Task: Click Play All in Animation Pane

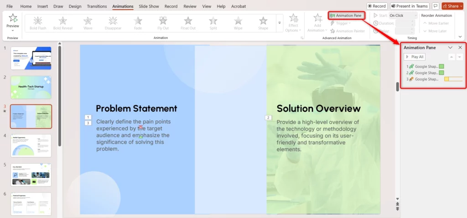Action: [x=415, y=57]
